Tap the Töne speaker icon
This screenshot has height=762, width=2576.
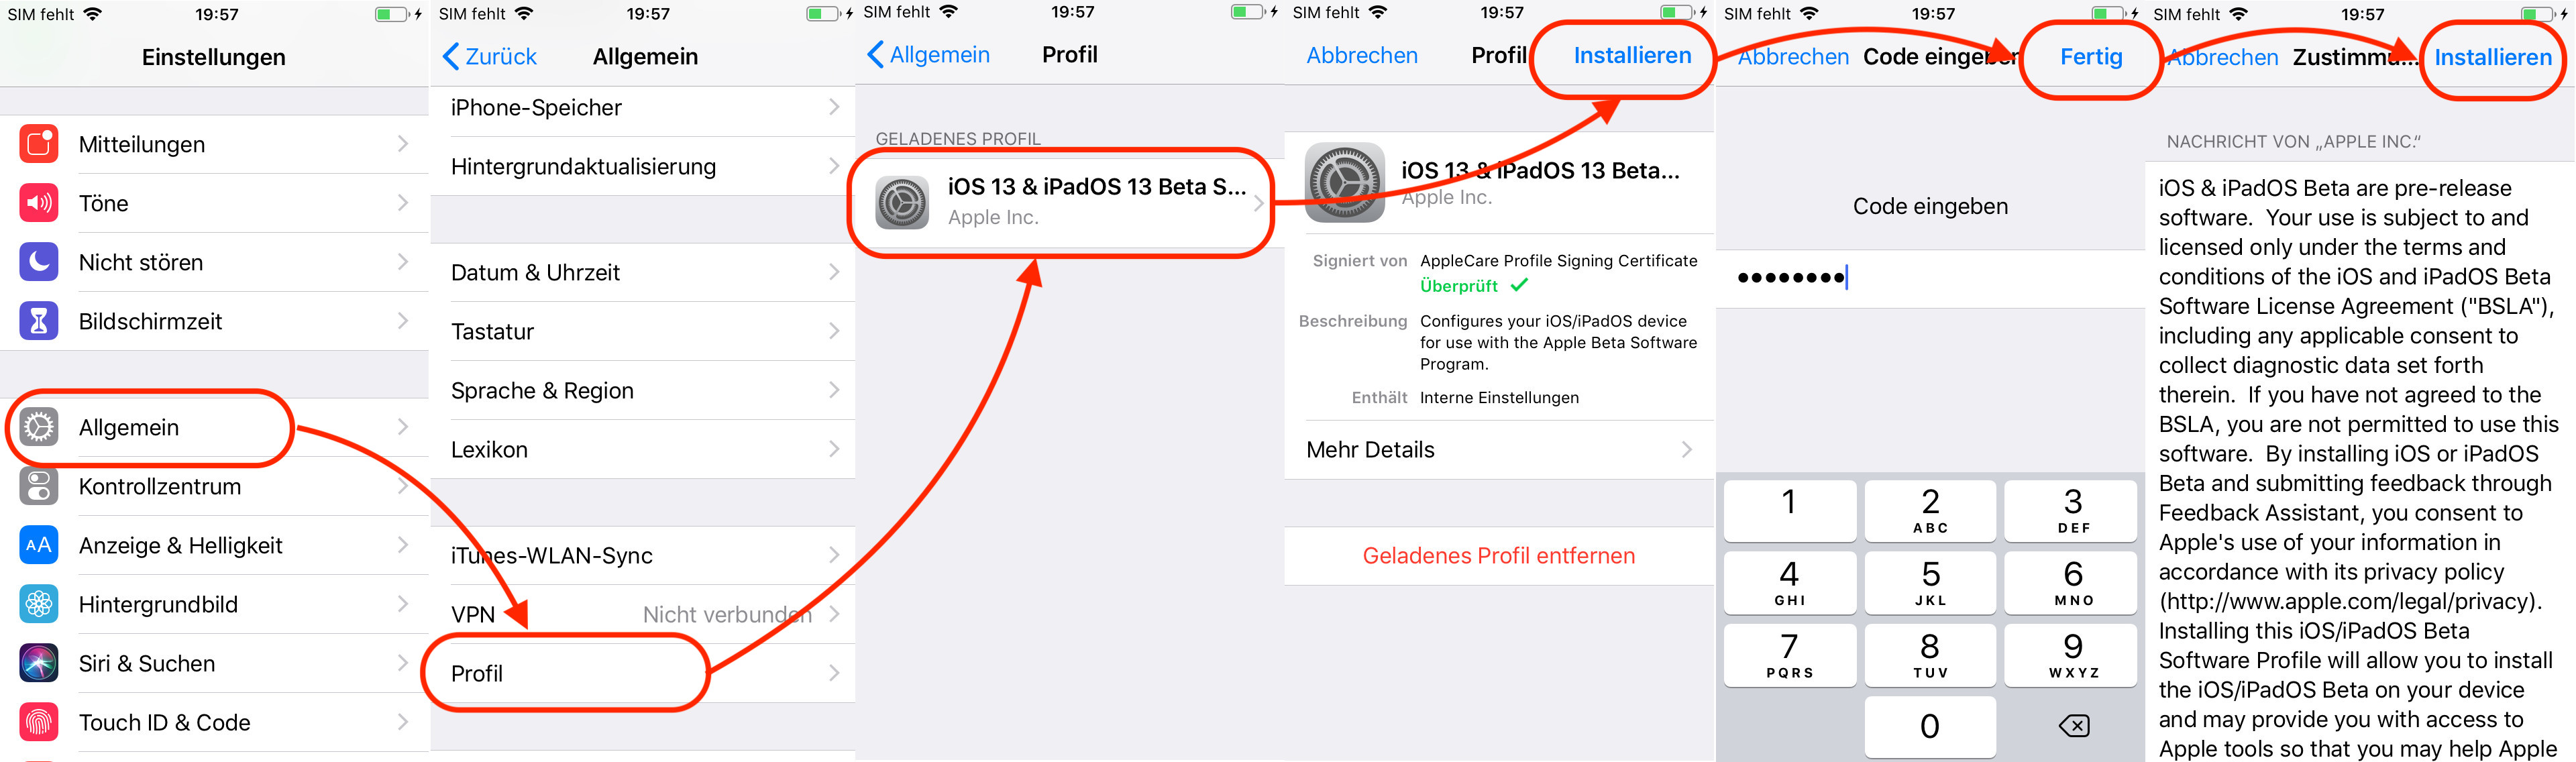click(39, 203)
